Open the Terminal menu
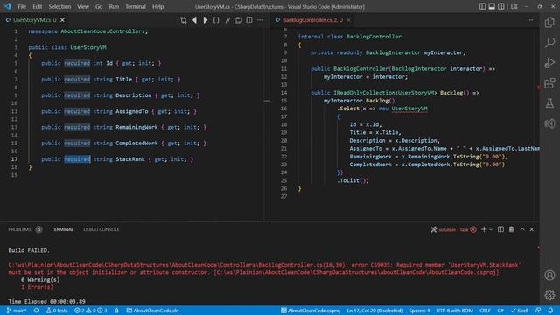The image size is (560, 315). pyautogui.click(x=136, y=6)
